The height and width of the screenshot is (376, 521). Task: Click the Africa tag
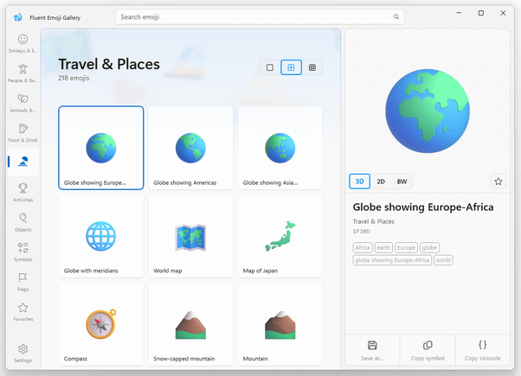click(363, 247)
